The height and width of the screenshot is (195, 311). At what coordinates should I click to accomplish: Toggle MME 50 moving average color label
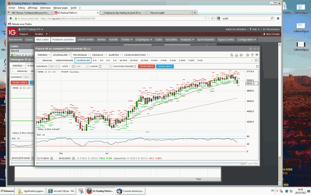pyautogui.click(x=49, y=72)
